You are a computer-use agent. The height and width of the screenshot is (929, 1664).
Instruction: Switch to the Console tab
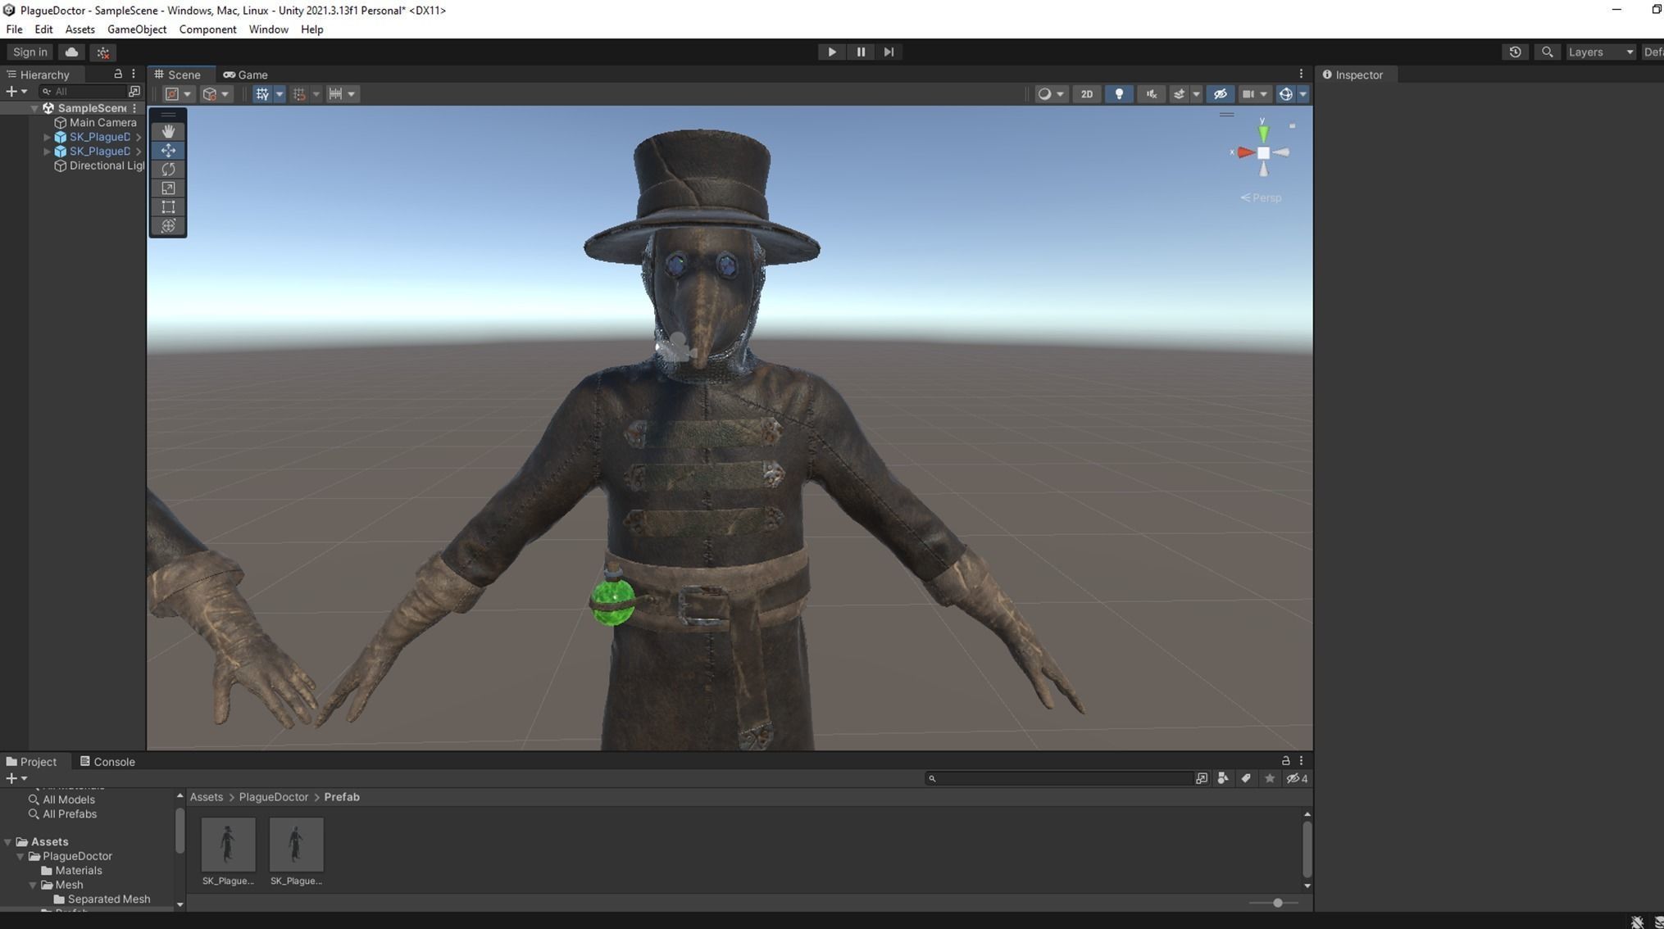(x=107, y=762)
